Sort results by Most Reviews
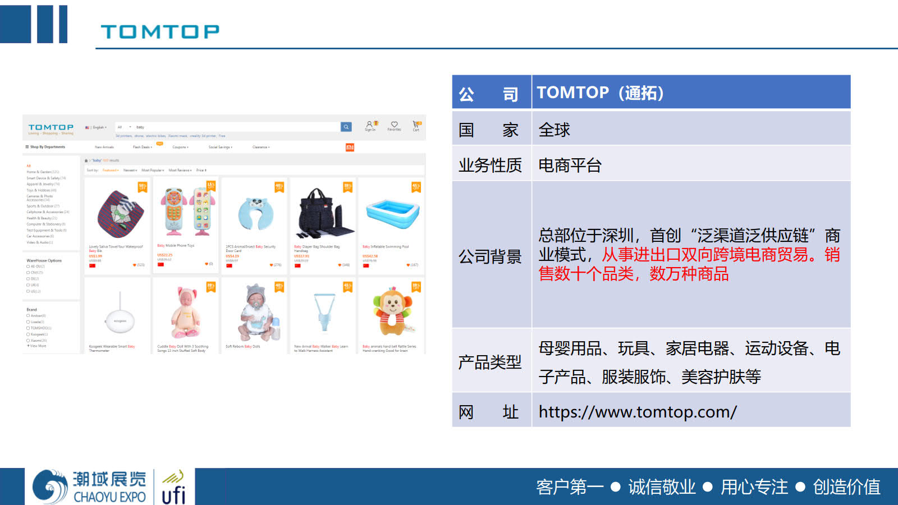 pos(180,170)
